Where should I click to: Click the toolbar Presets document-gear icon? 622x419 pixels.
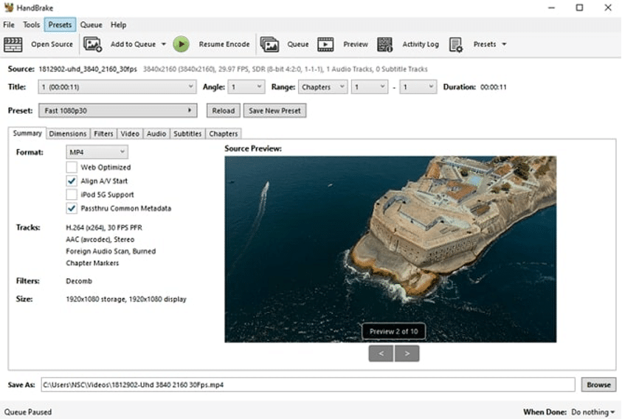[456, 44]
